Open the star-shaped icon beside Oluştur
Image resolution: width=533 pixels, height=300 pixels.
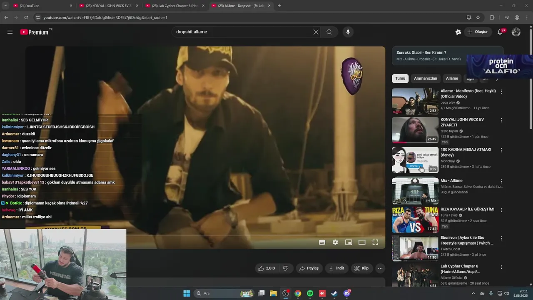tap(458, 32)
